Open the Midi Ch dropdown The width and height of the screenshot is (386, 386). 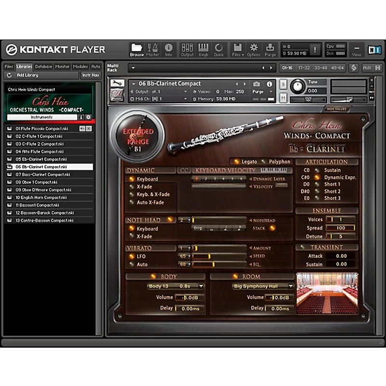point(186,99)
